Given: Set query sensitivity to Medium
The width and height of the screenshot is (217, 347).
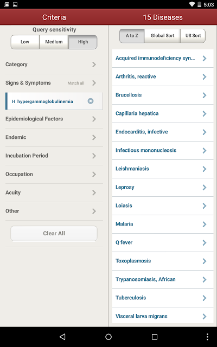Looking at the screenshot, I should [54, 42].
